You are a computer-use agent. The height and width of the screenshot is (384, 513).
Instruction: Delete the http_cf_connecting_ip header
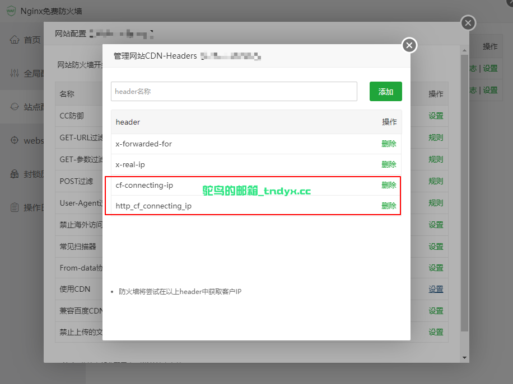(x=389, y=205)
